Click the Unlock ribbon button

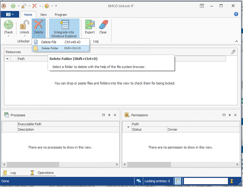pyautogui.click(x=25, y=28)
